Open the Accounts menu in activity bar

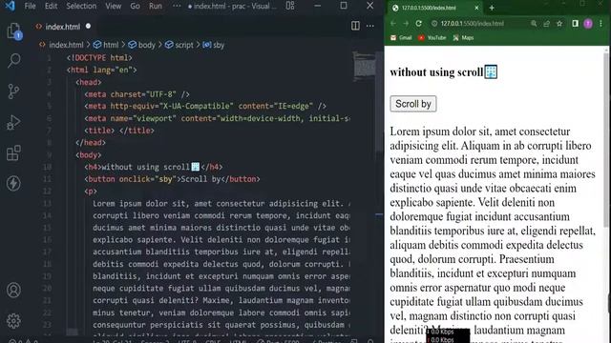point(13,290)
